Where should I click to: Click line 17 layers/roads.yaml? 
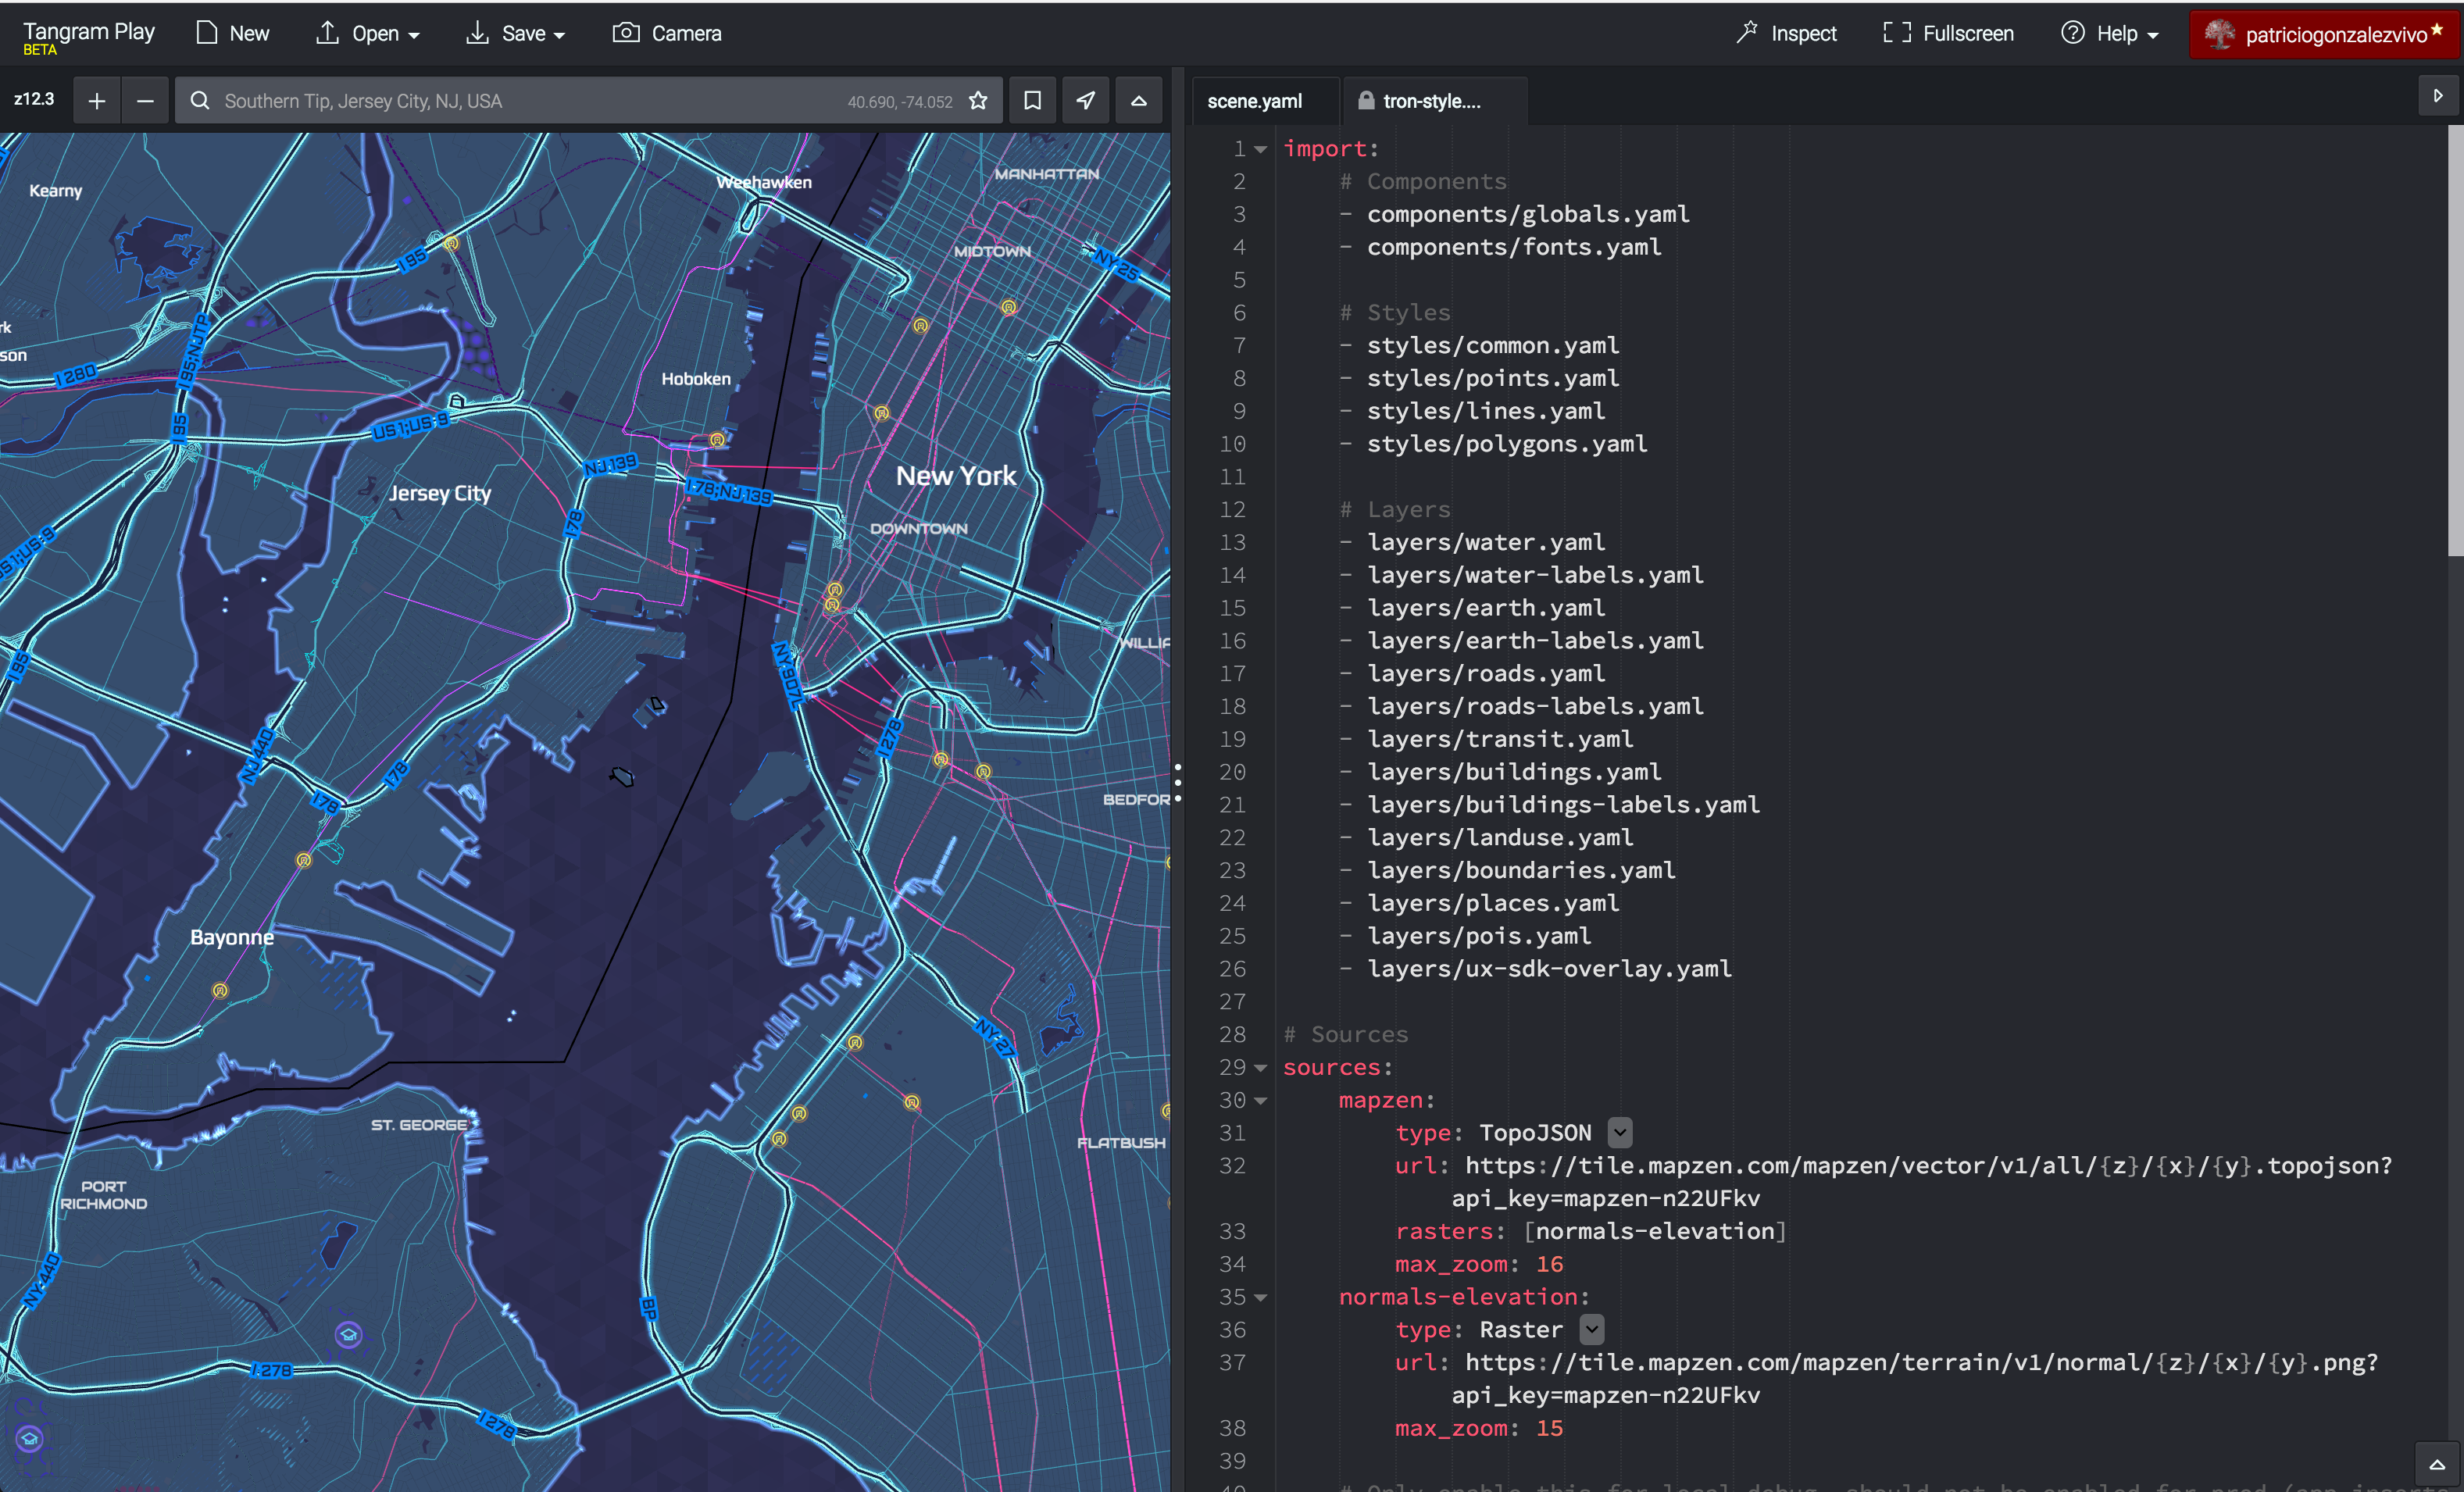[1486, 673]
